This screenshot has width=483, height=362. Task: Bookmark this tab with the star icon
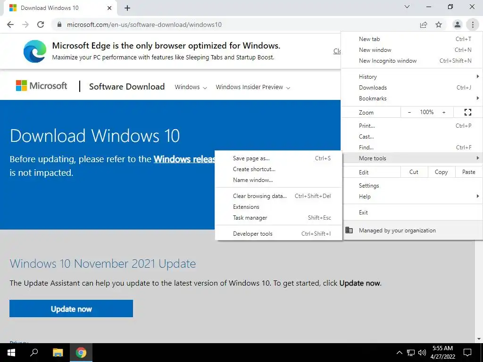(439, 25)
